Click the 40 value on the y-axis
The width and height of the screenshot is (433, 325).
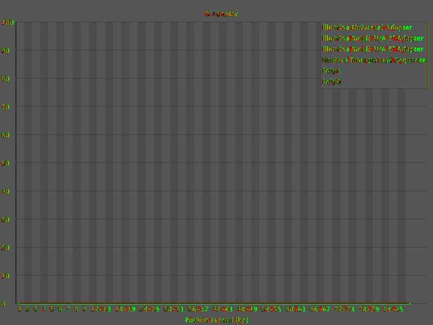pyautogui.click(x=5, y=192)
